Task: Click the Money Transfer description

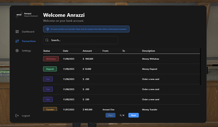Action: click(x=150, y=110)
